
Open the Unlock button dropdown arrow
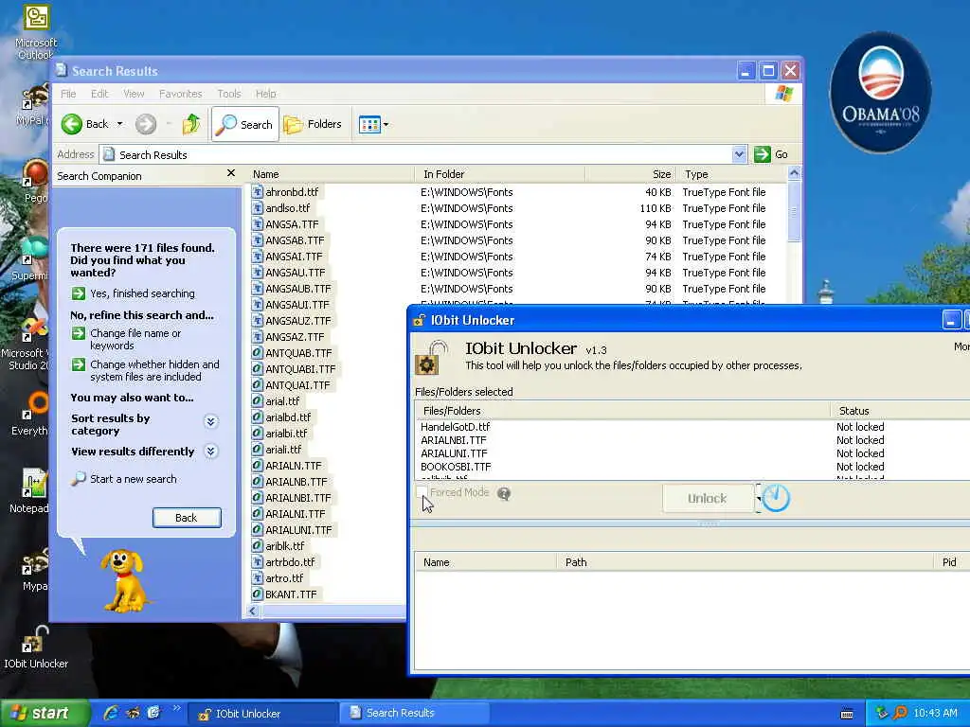pyautogui.click(x=758, y=498)
